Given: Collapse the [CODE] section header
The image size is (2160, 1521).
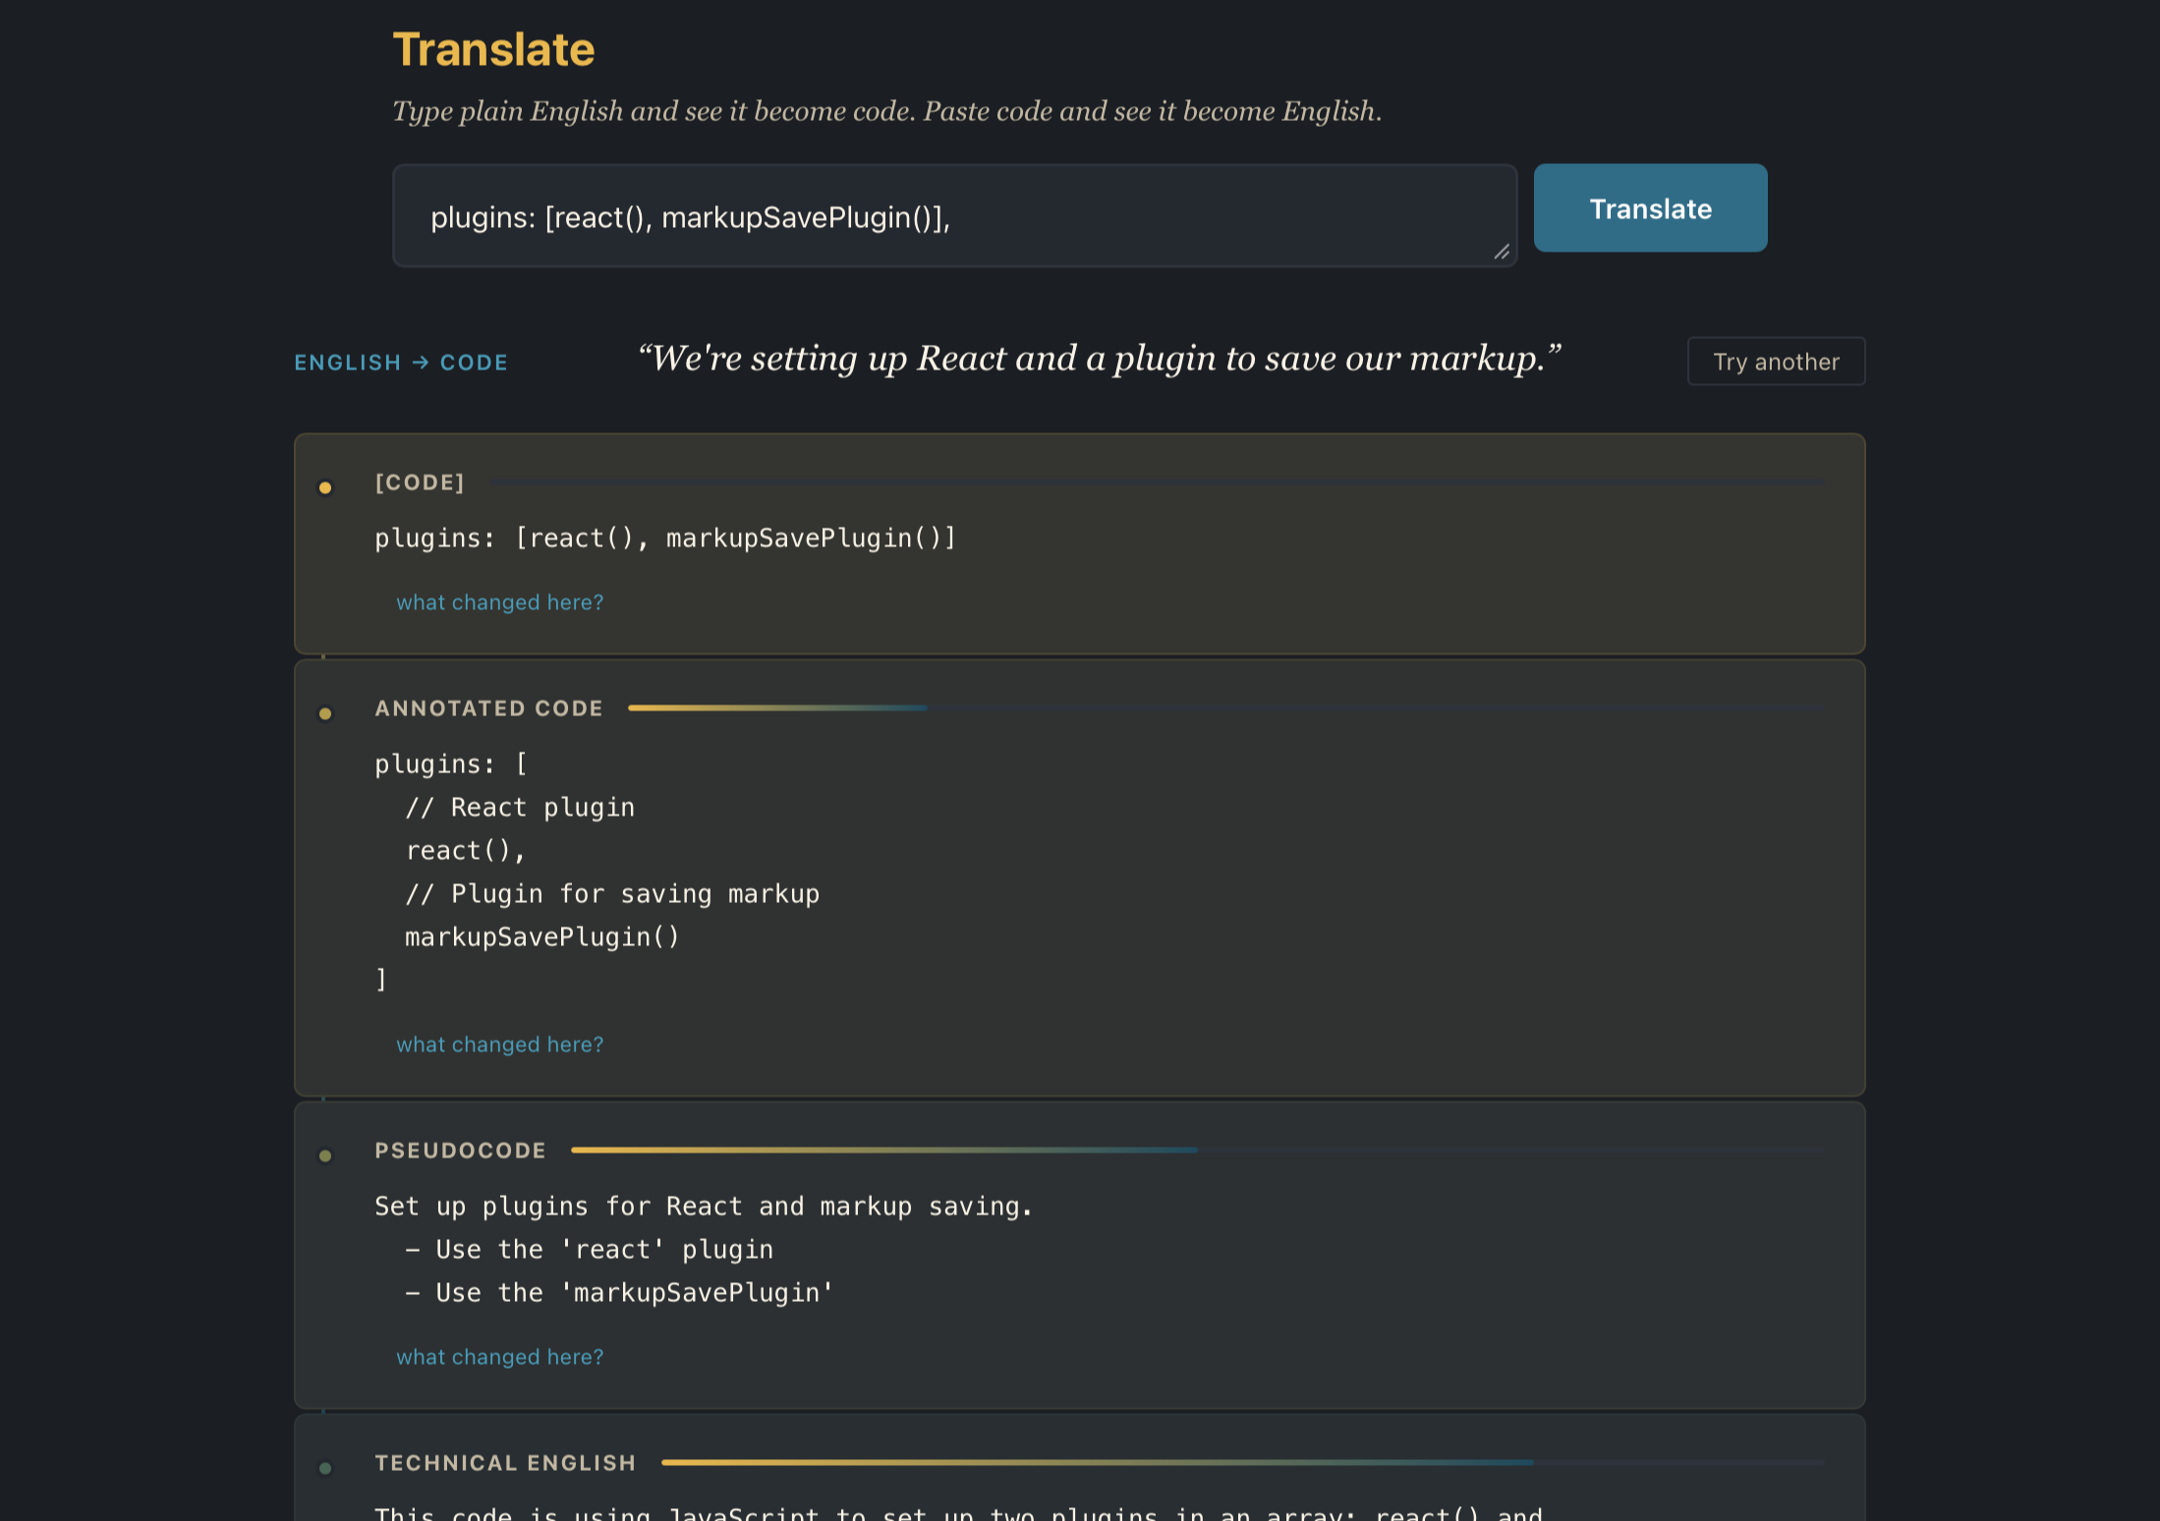Looking at the screenshot, I should pyautogui.click(x=420, y=482).
